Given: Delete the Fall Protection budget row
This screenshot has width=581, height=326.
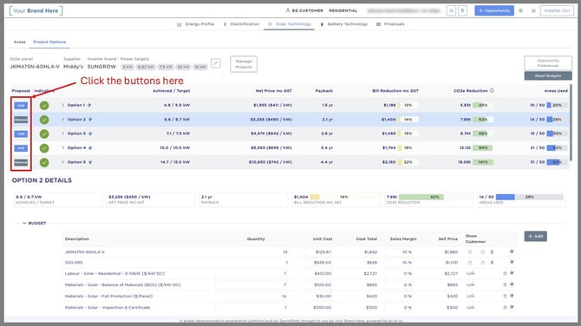Looking at the screenshot, I should [x=505, y=297].
